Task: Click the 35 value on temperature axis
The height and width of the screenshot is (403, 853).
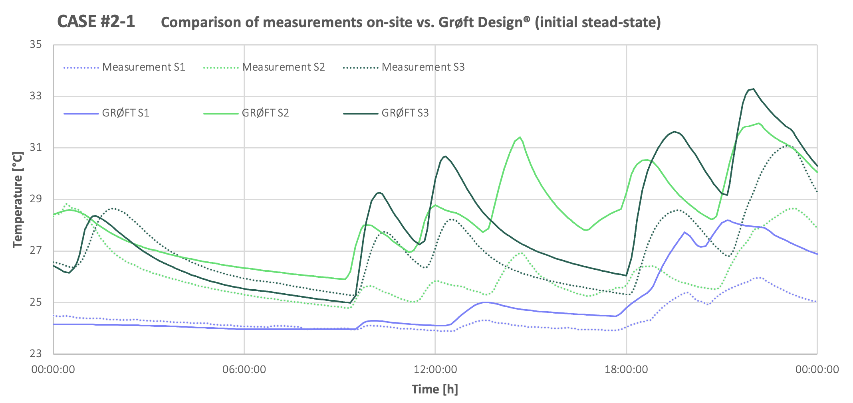Action: click(36, 44)
